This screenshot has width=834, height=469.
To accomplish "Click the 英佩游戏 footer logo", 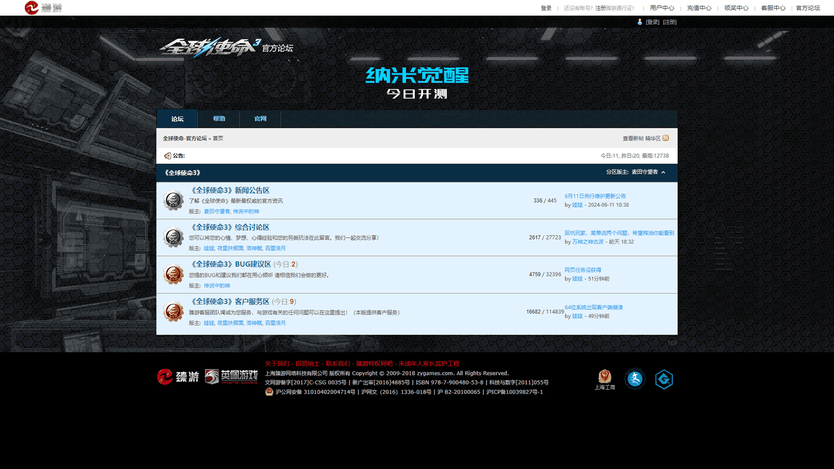I will coord(231,377).
